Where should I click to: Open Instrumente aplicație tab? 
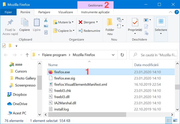tap(95, 12)
